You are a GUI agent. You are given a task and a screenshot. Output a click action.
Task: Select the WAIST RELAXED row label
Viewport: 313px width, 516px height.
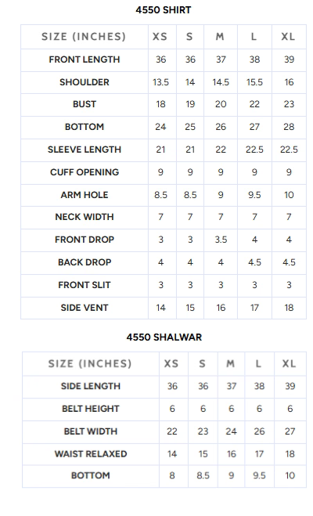(91, 454)
